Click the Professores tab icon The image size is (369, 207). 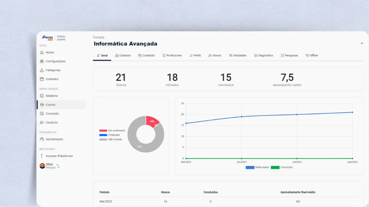pyautogui.click(x=164, y=55)
